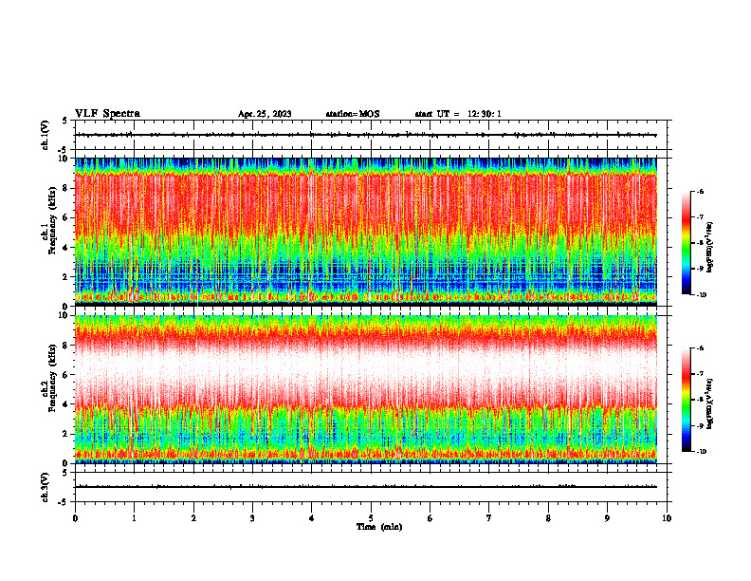This screenshot has width=751, height=581.
Task: Click the "station=MOS" header label
Action: coord(353,114)
